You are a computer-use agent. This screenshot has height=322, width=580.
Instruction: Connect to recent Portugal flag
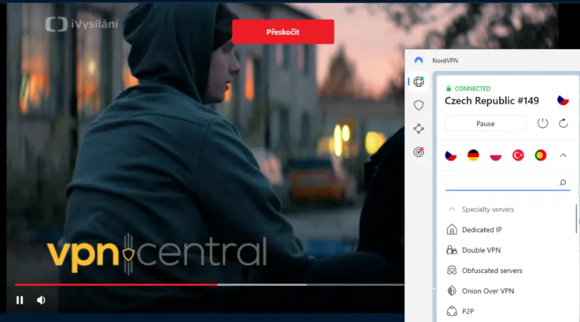541,155
